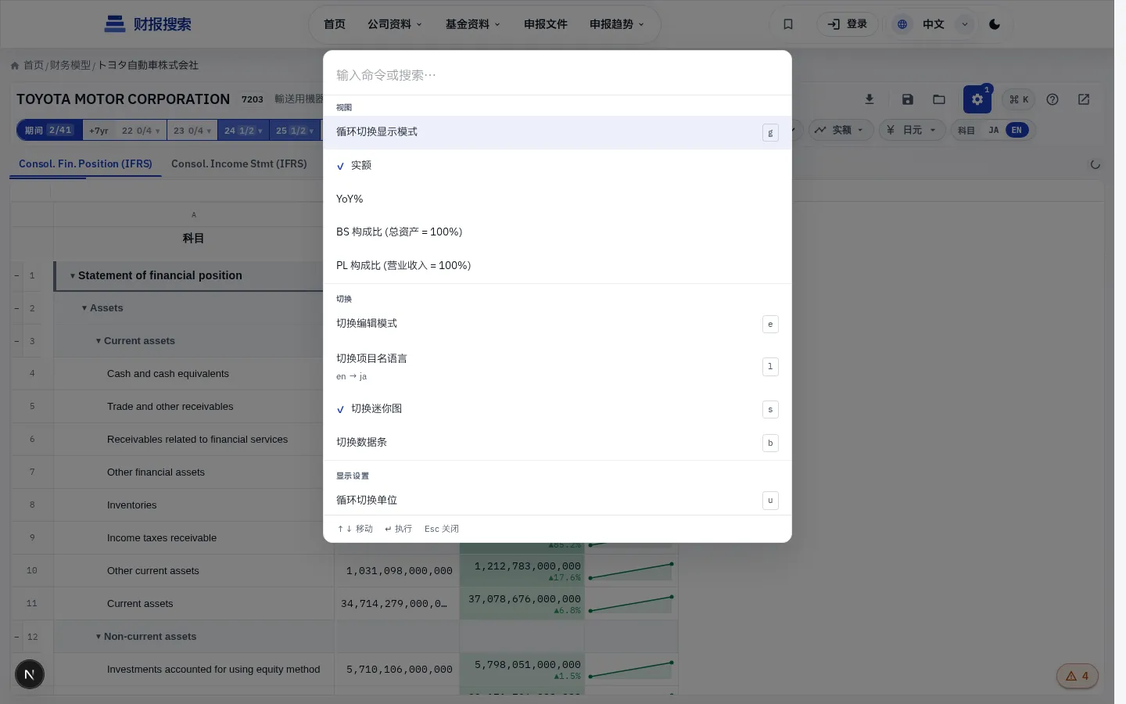Click the open-in-new-window icon
Image resolution: width=1126 pixels, height=704 pixels.
point(1084,99)
